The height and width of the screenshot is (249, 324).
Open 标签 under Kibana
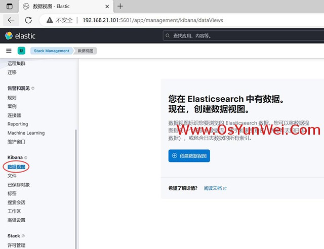pyautogui.click(x=12, y=193)
